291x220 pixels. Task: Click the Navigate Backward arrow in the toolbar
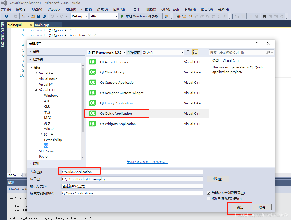click(7, 16)
